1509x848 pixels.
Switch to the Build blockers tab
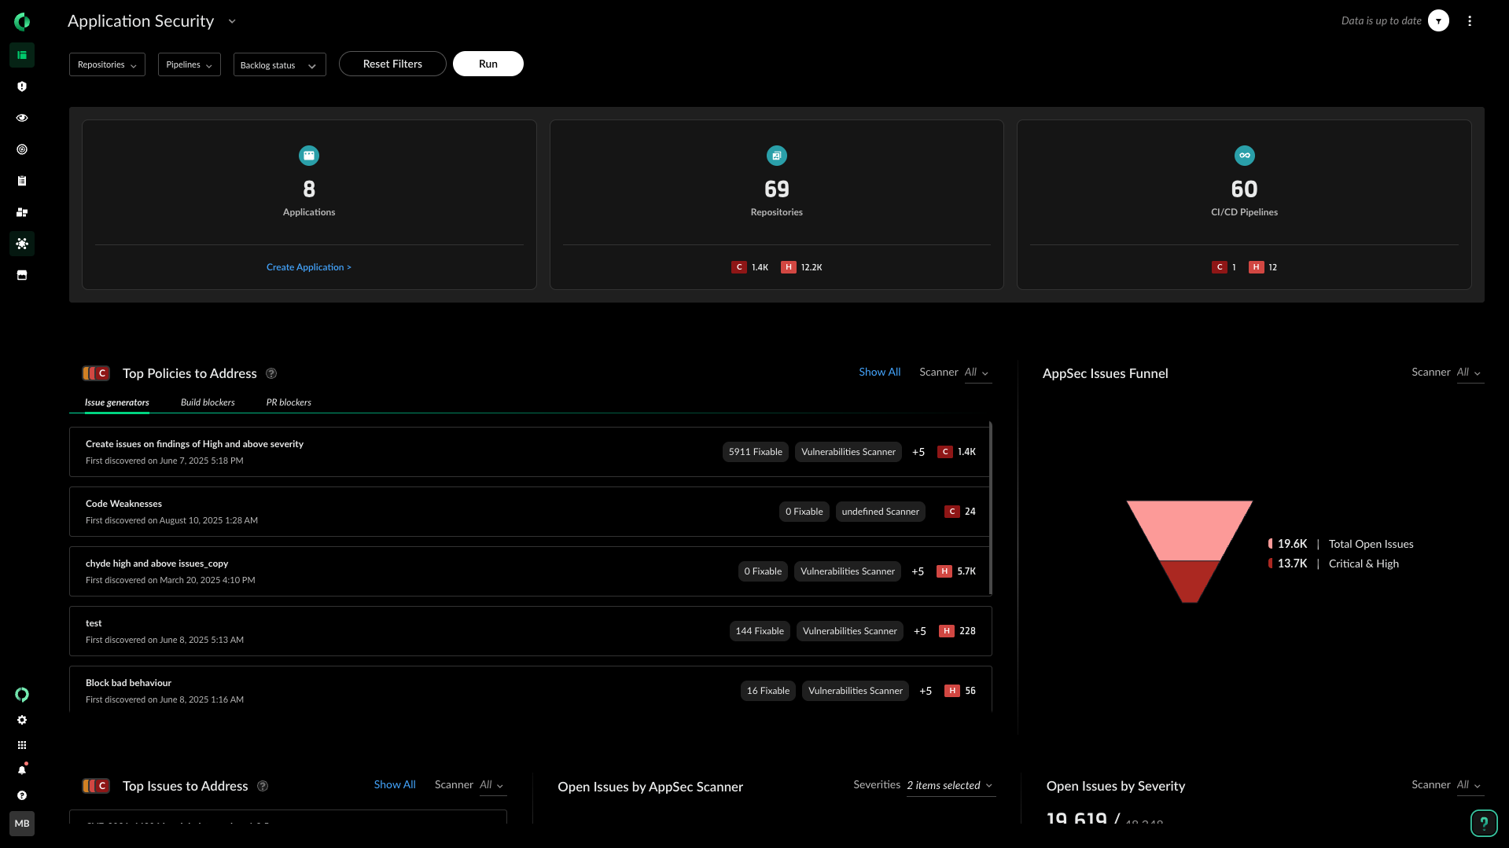click(x=208, y=402)
